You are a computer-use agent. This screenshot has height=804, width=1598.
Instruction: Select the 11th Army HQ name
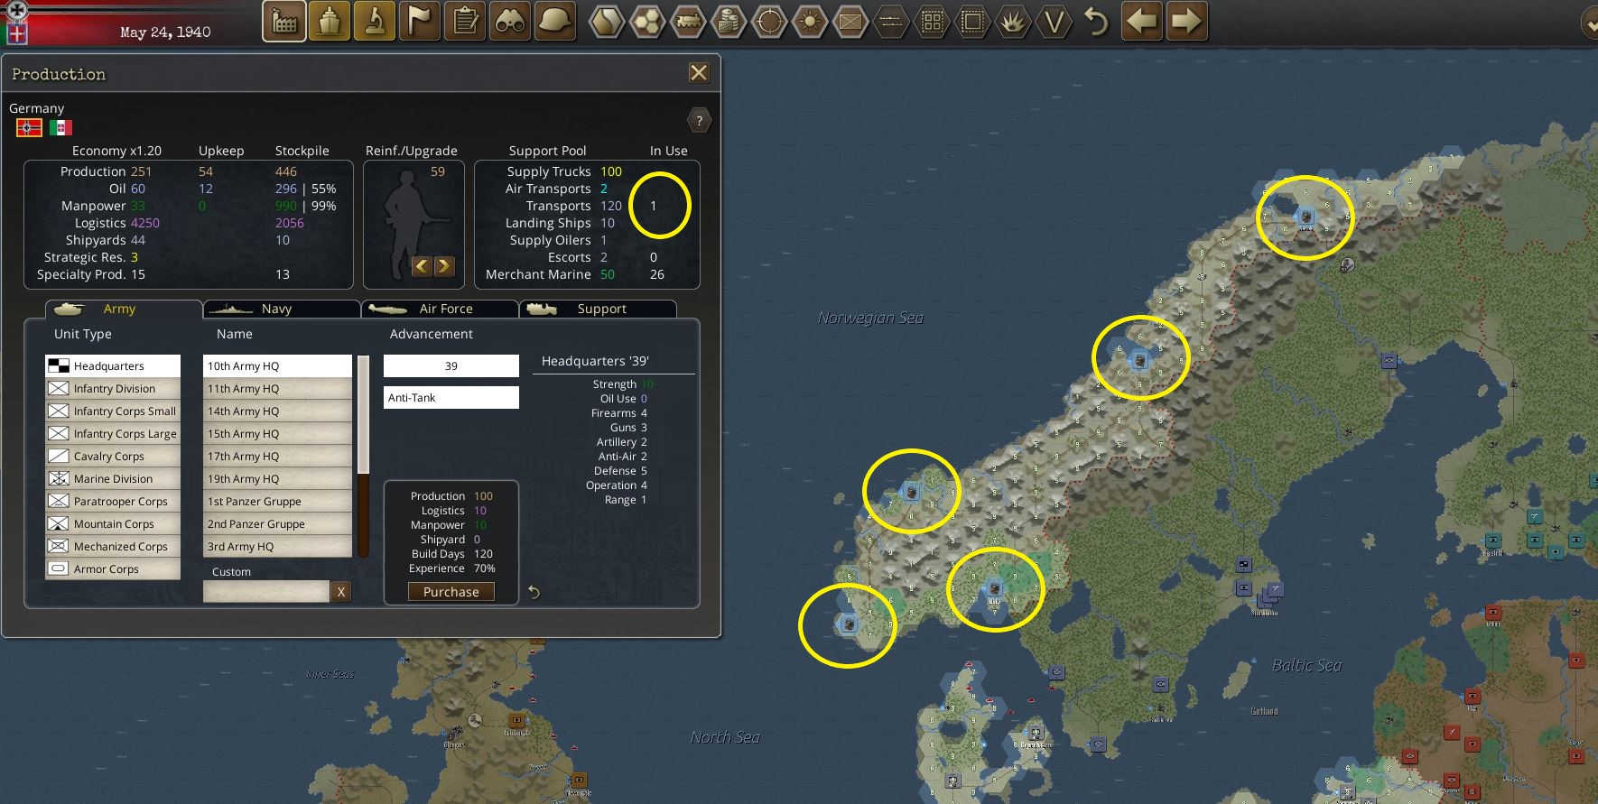(x=277, y=388)
